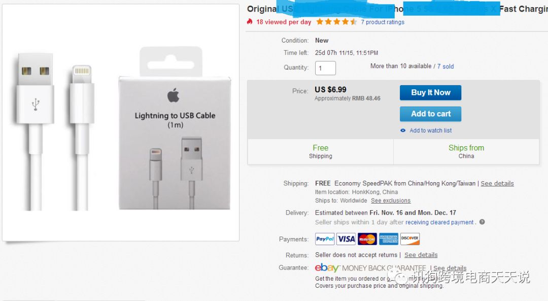The height and width of the screenshot is (301, 548).
Task: Open the receiving cleared payment link
Action: 440,222
